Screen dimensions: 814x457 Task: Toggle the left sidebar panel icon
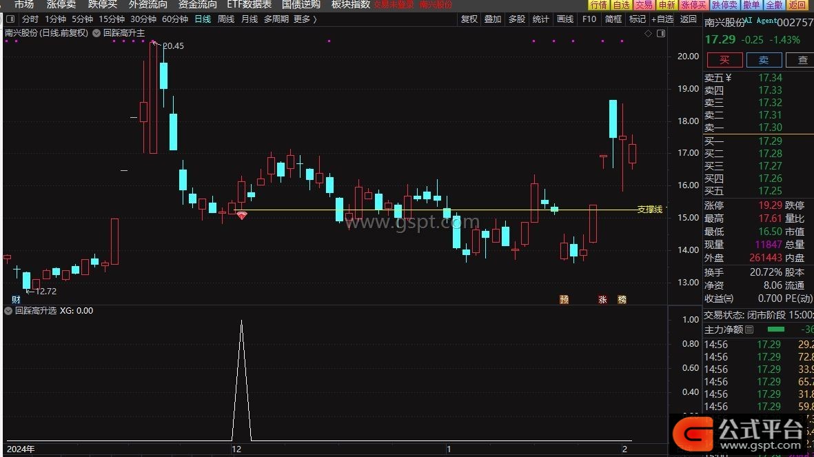10,19
